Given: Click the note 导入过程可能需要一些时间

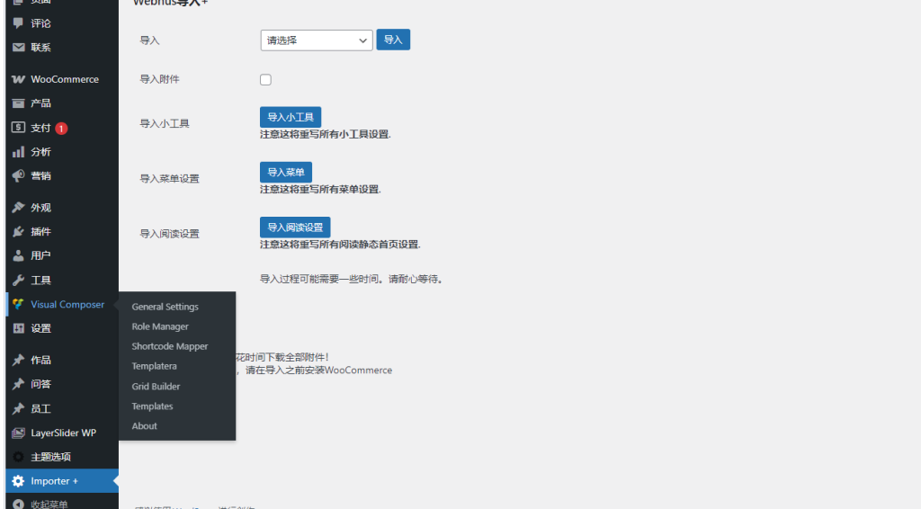Looking at the screenshot, I should 352,279.
